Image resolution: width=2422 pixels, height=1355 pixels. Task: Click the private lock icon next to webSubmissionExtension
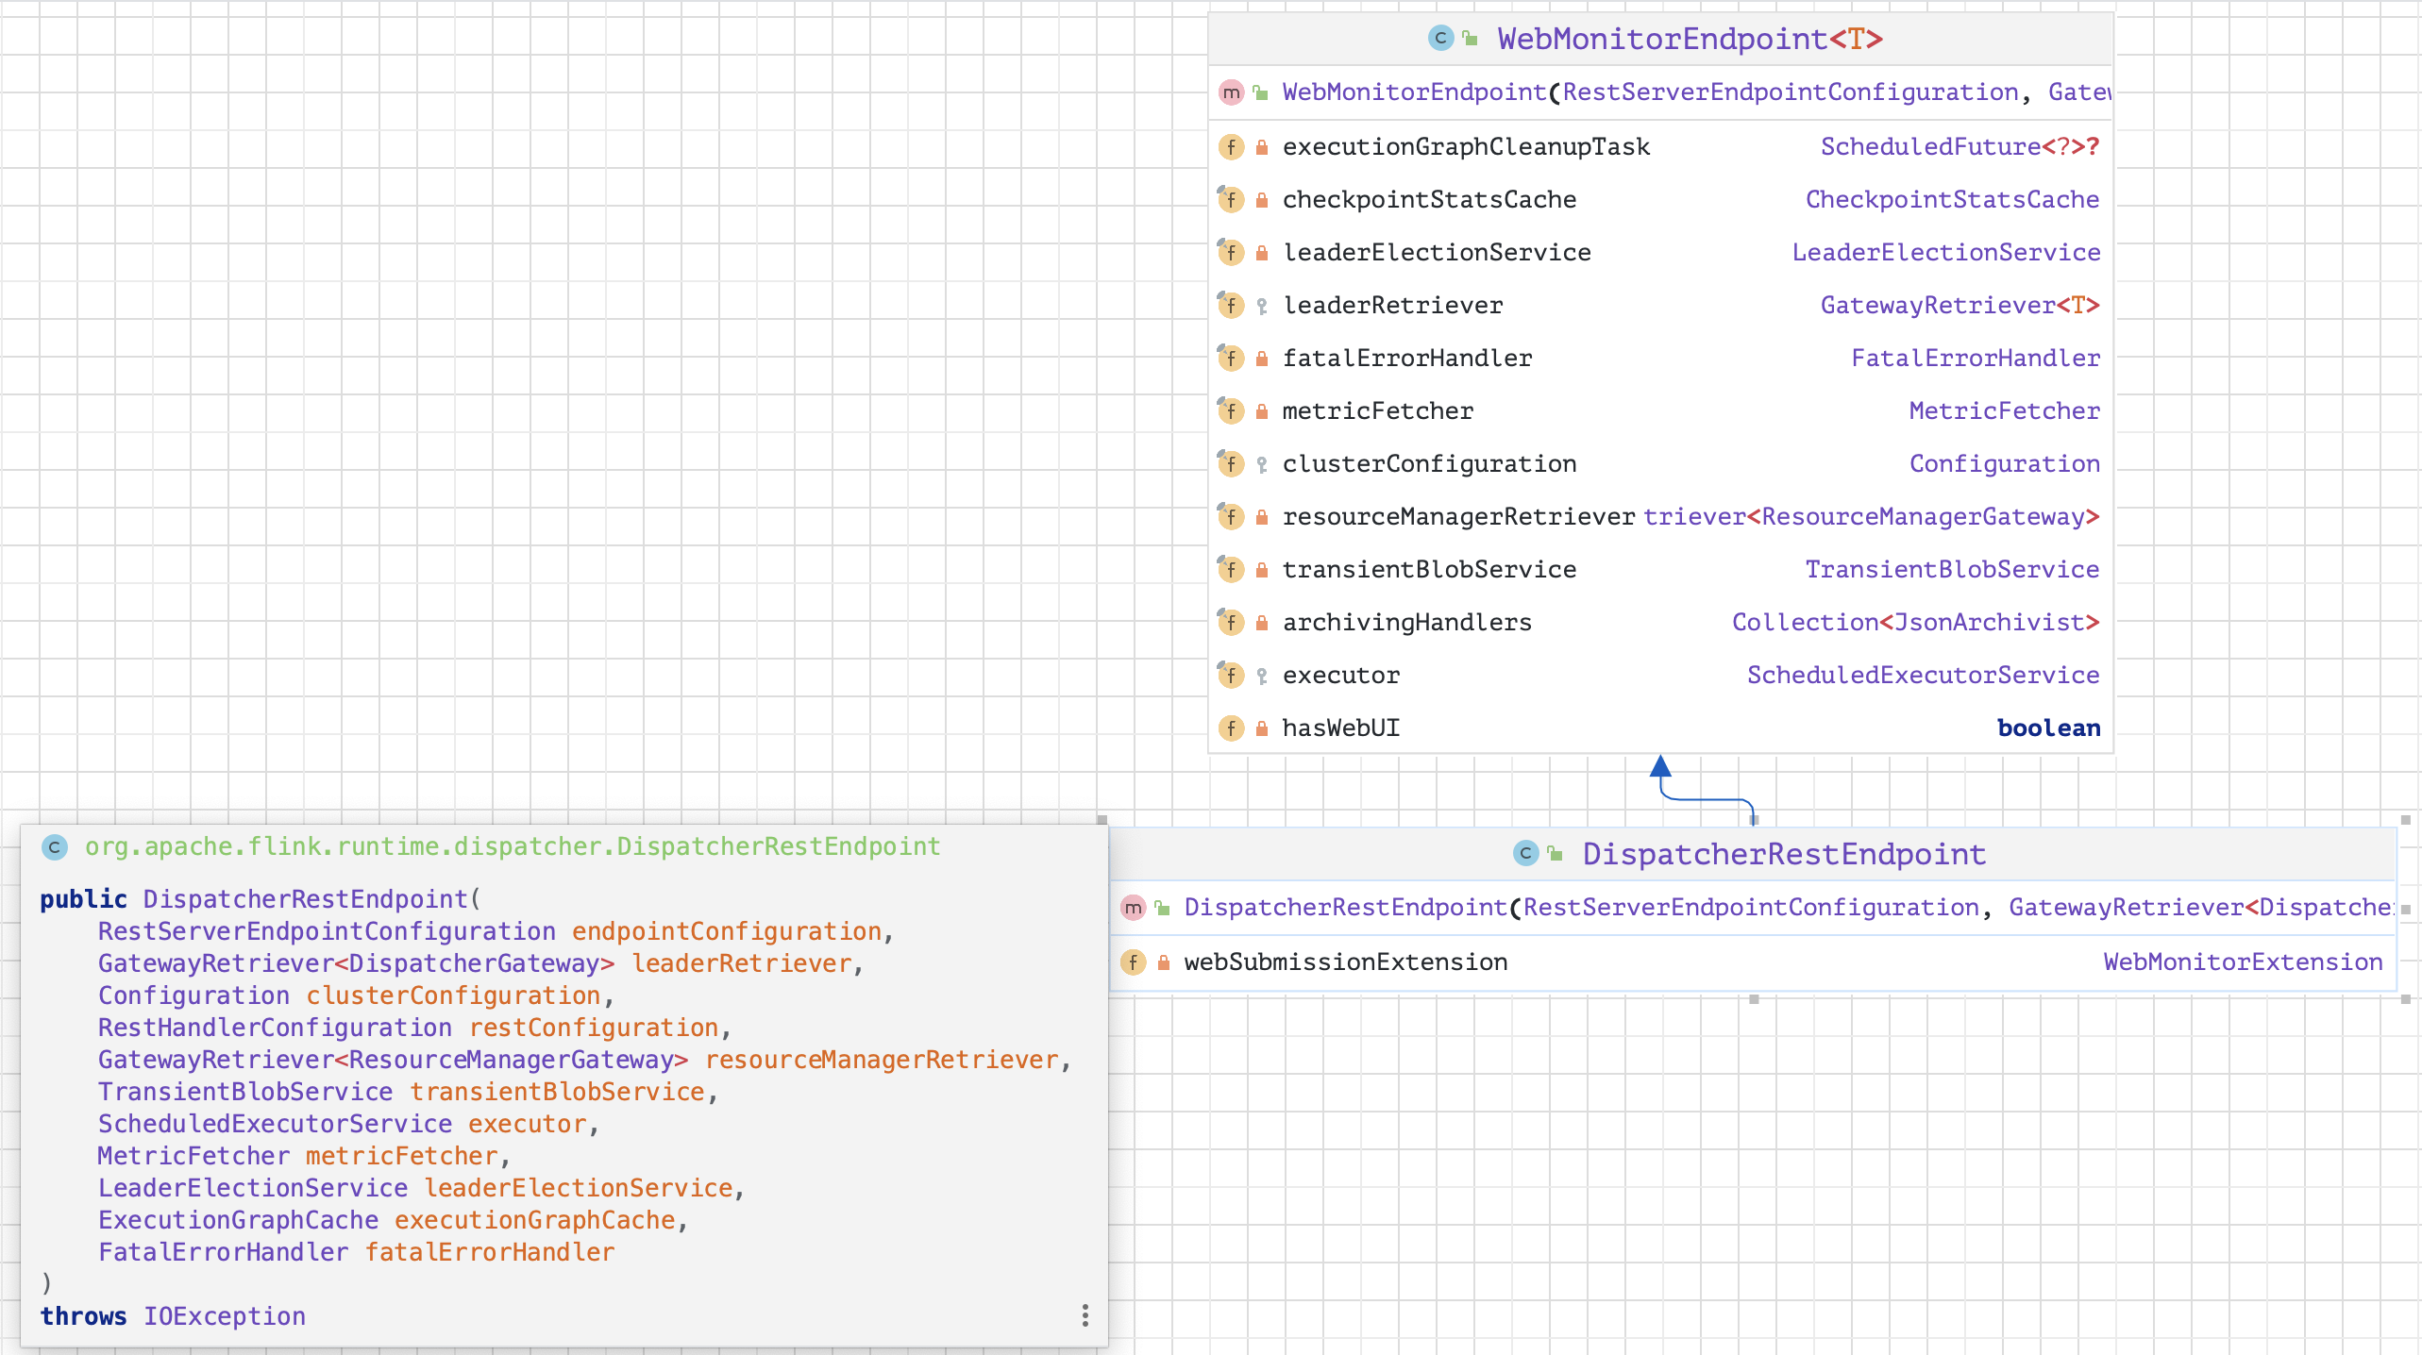click(1164, 962)
